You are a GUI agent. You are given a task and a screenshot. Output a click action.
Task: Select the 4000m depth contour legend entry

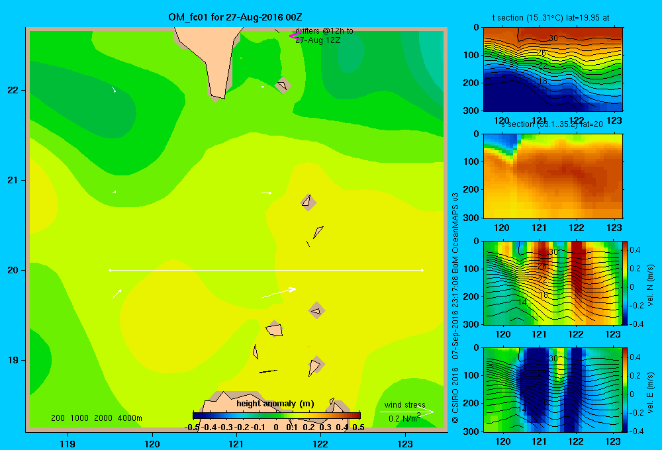point(130,418)
